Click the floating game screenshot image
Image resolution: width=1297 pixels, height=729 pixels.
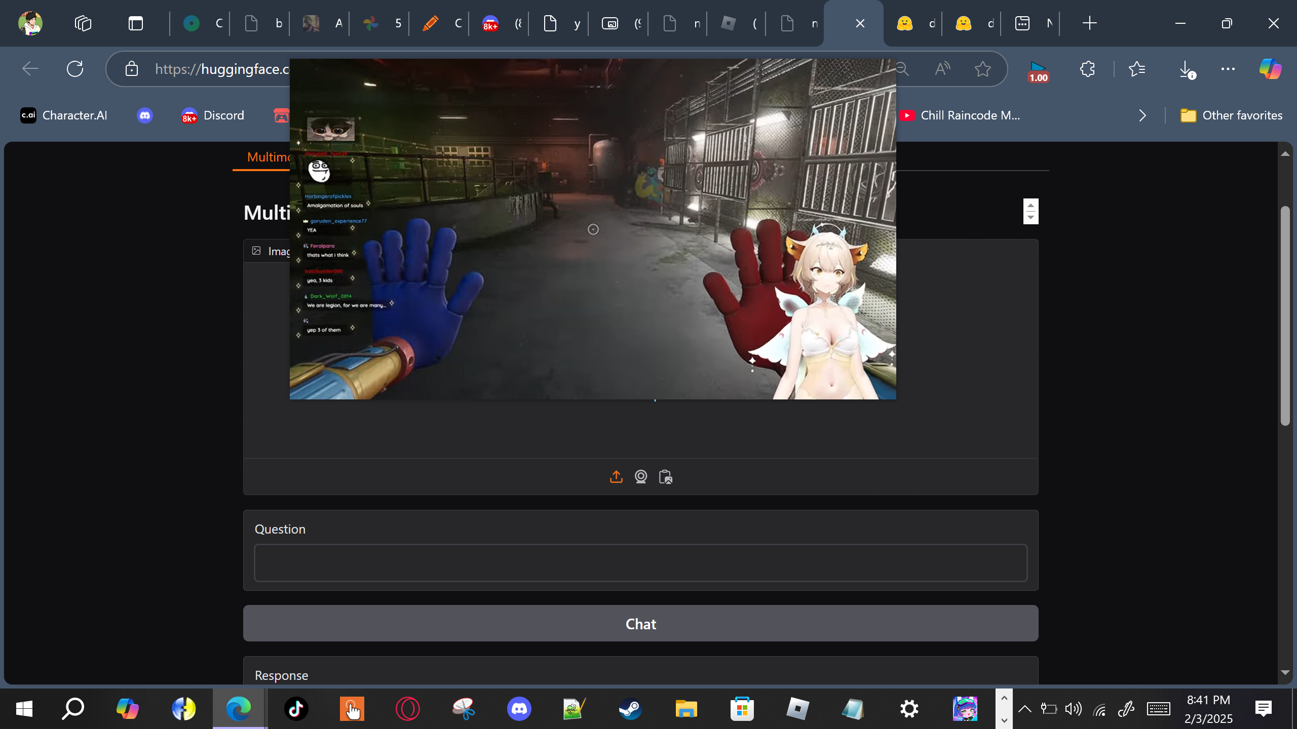pos(593,229)
